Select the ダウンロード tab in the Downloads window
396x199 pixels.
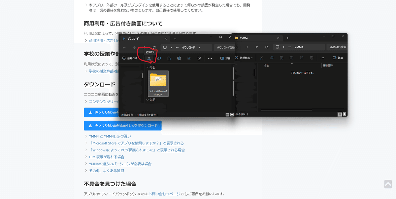(x=145, y=39)
